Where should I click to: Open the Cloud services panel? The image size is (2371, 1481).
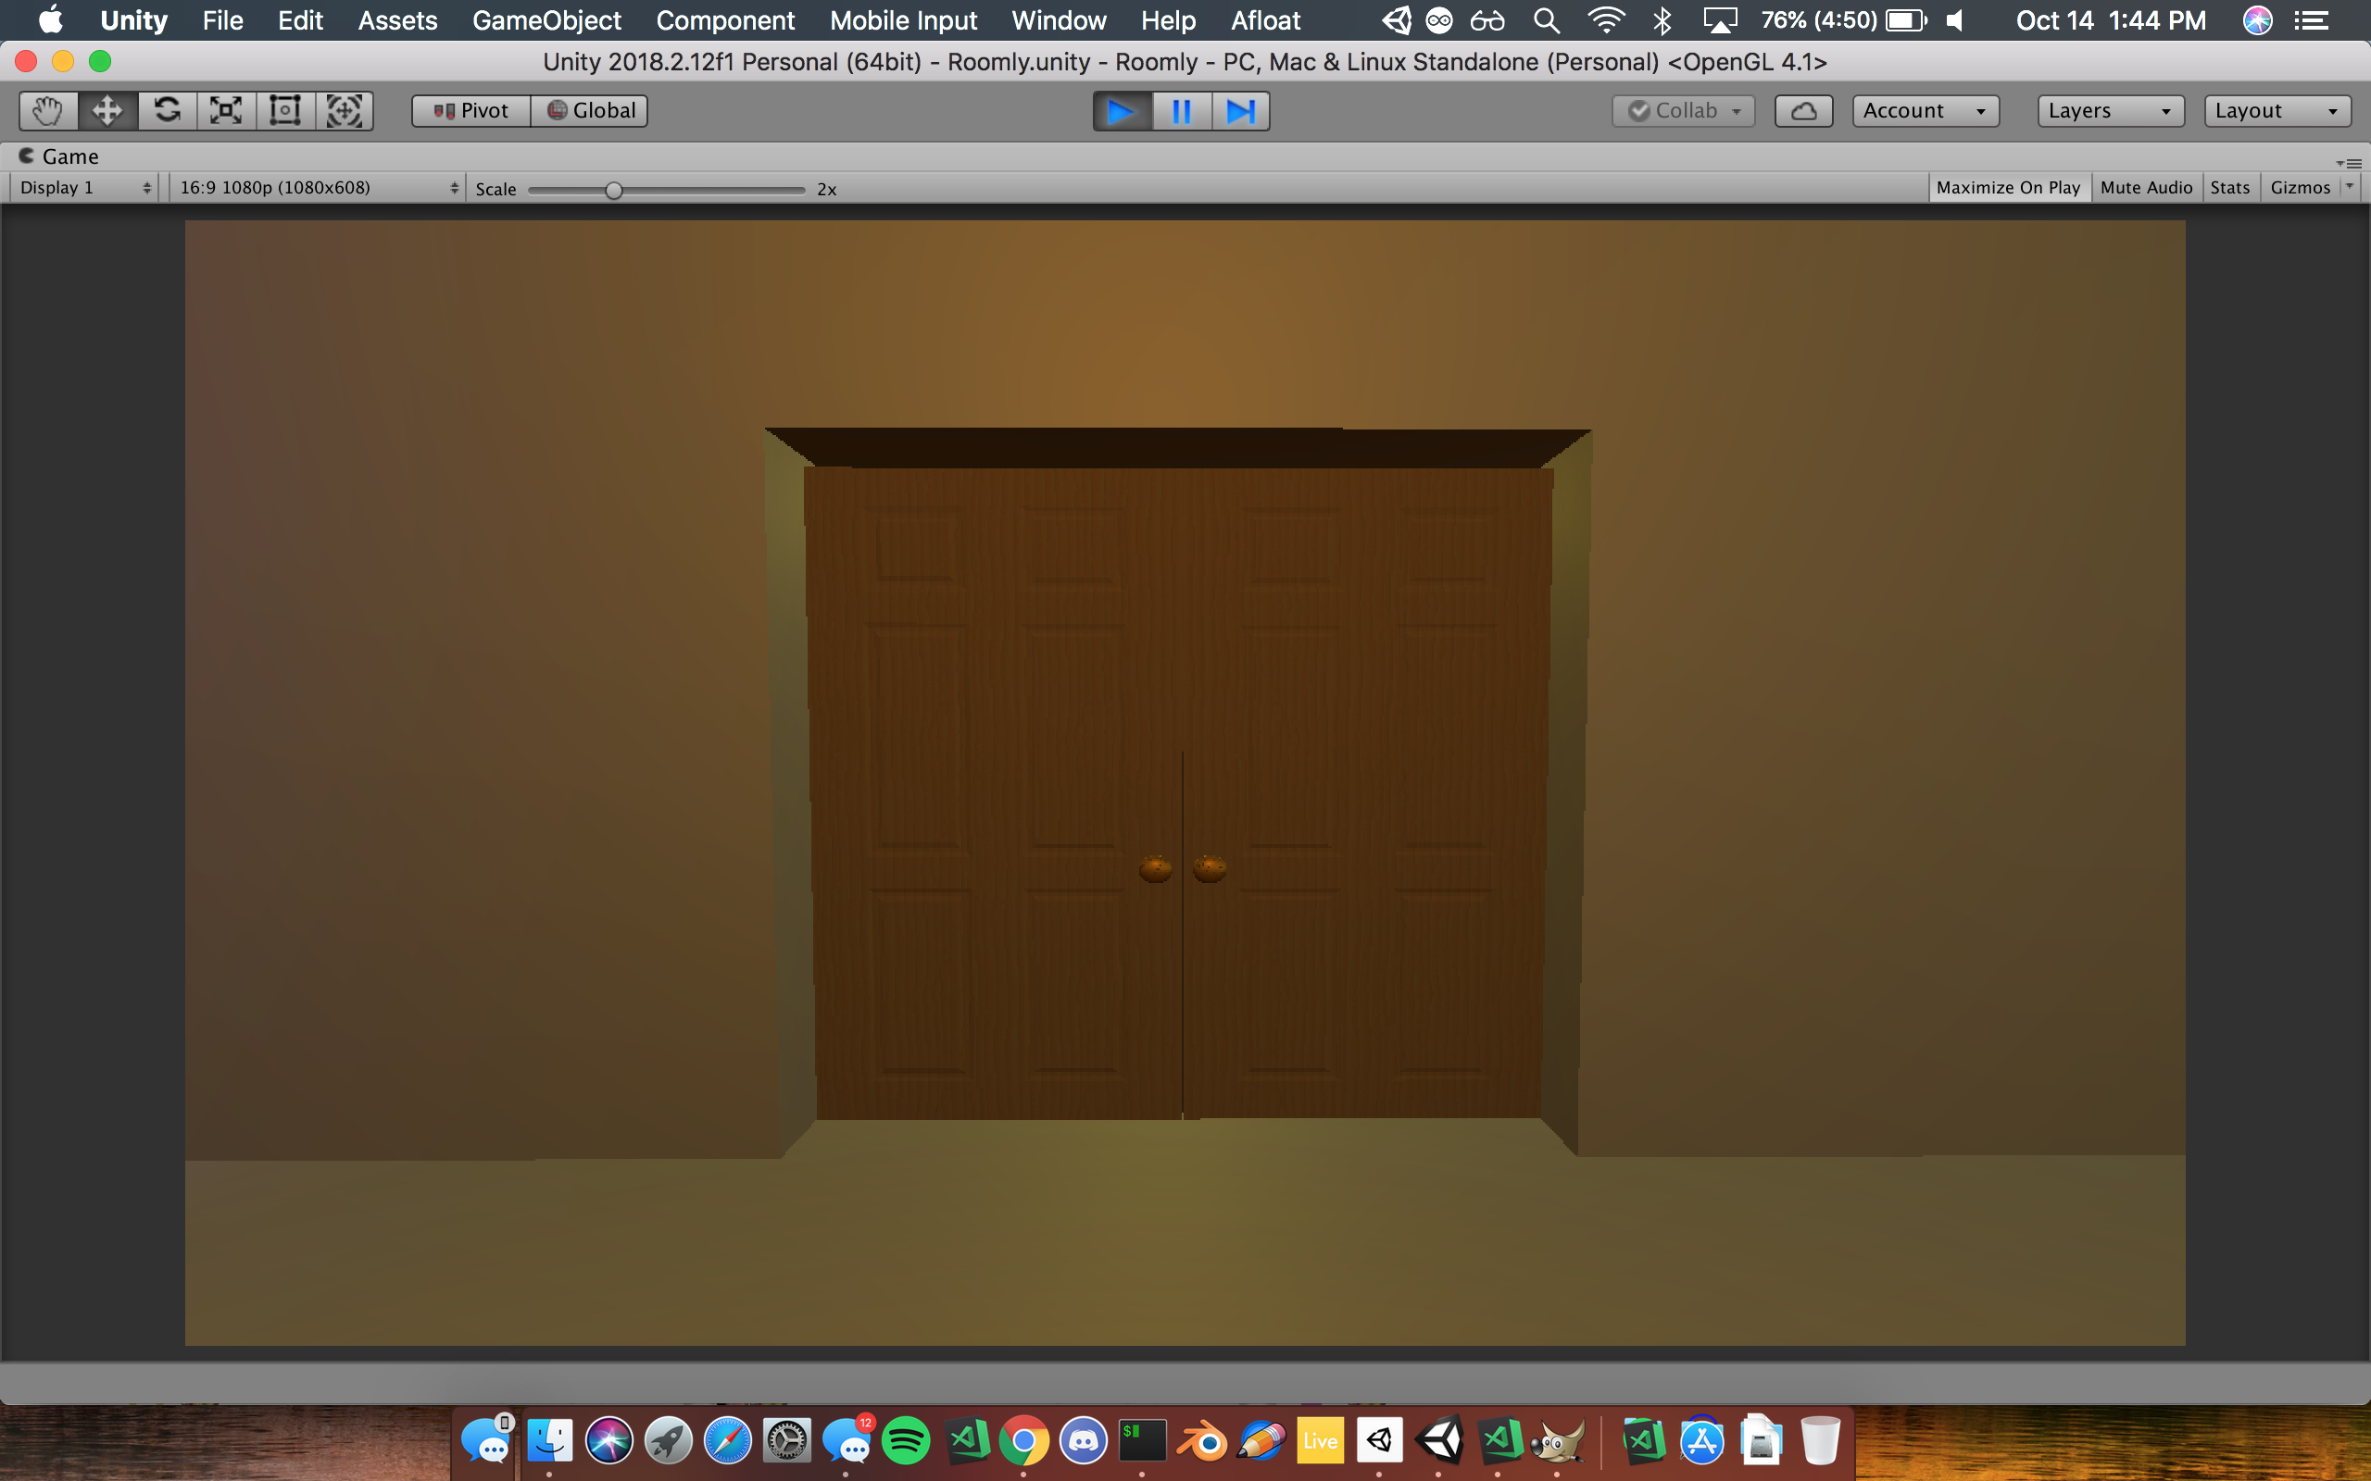pyautogui.click(x=1802, y=111)
